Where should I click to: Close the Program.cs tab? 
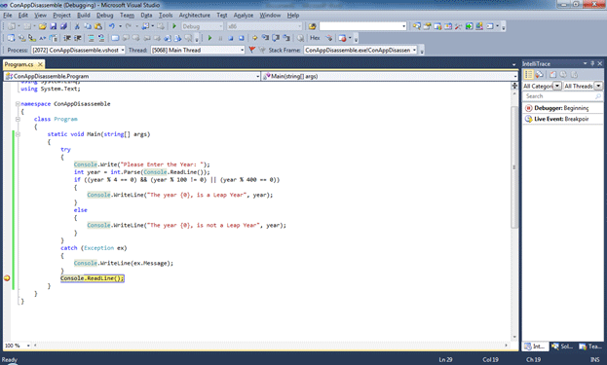pyautogui.click(x=40, y=64)
